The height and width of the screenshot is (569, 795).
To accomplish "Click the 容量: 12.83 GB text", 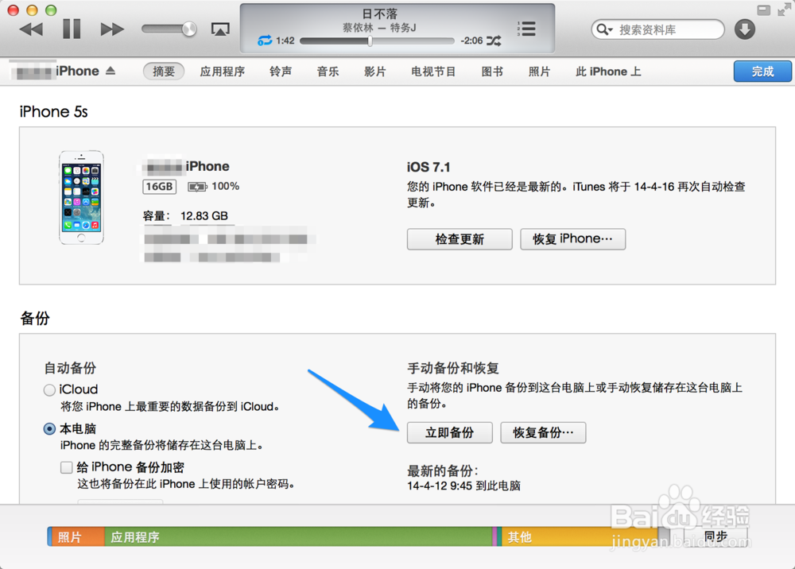I will tap(185, 216).
